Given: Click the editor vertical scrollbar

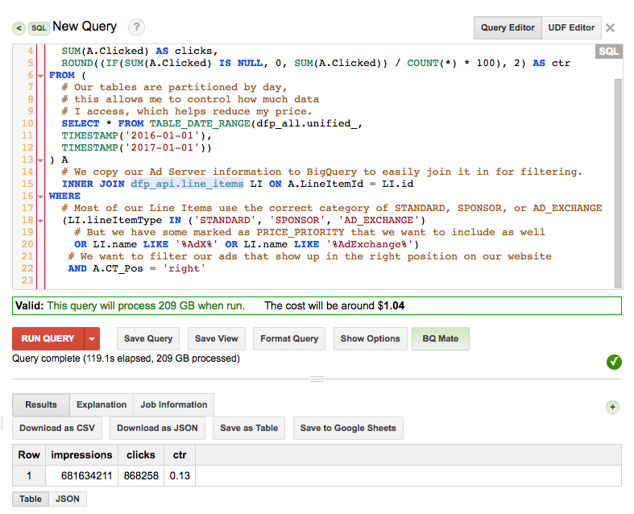Looking at the screenshot, I should coord(618,183).
